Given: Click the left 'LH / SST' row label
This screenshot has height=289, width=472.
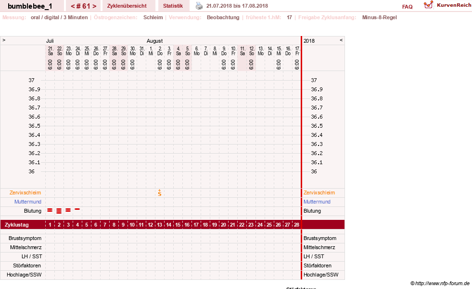Looking at the screenshot, I should (x=32, y=256).
